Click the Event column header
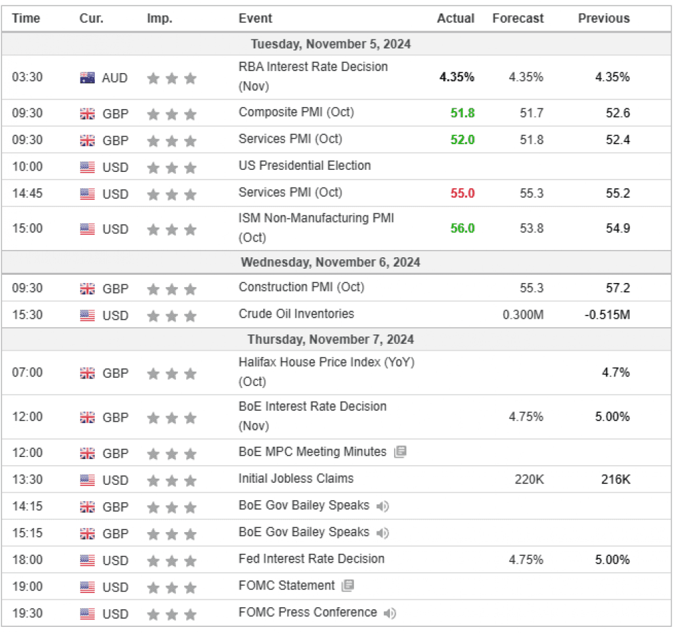The image size is (677, 633). pyautogui.click(x=255, y=18)
